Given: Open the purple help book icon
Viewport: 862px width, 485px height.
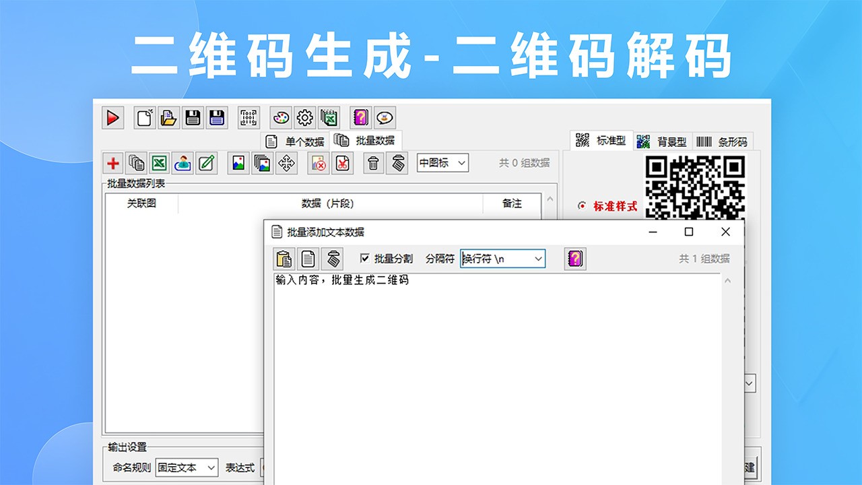Looking at the screenshot, I should pyautogui.click(x=360, y=117).
